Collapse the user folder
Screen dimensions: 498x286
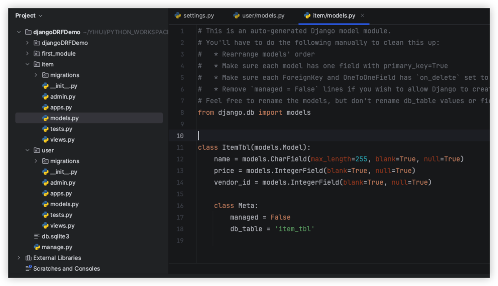(27, 150)
